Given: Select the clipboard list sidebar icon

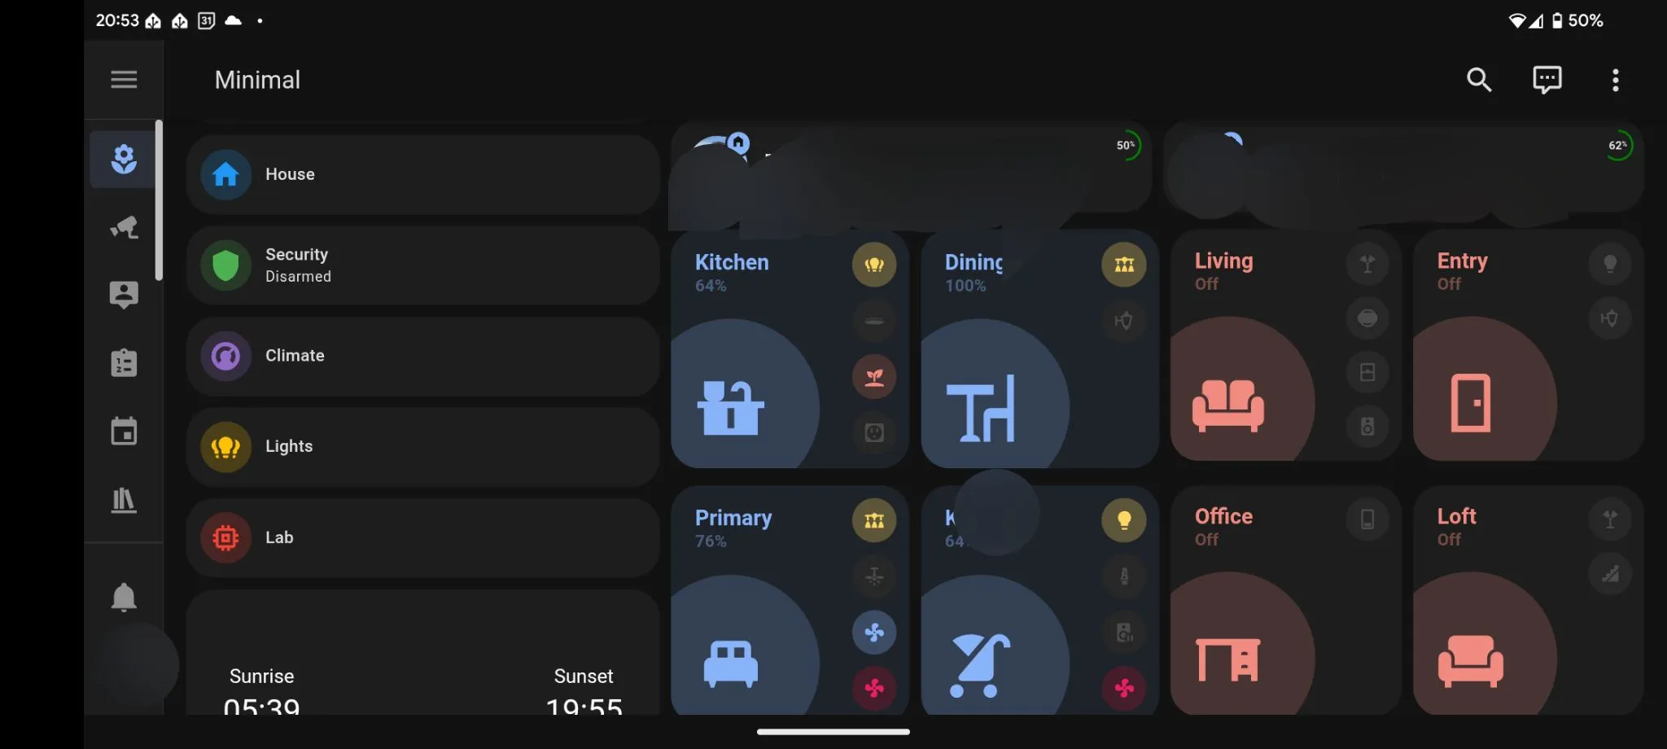Looking at the screenshot, I should [x=124, y=363].
